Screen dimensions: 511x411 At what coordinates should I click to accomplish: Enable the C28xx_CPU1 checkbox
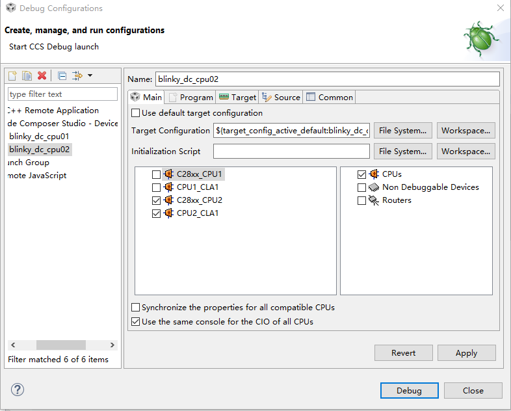(x=156, y=174)
